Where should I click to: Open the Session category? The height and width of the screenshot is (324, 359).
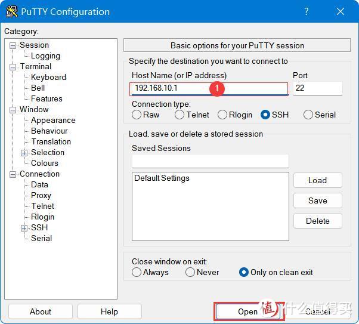[34, 45]
